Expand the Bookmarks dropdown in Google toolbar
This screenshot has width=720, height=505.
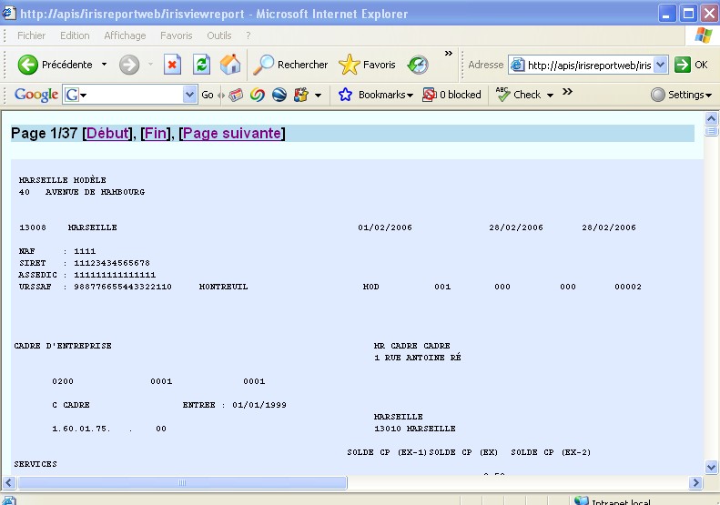click(376, 95)
